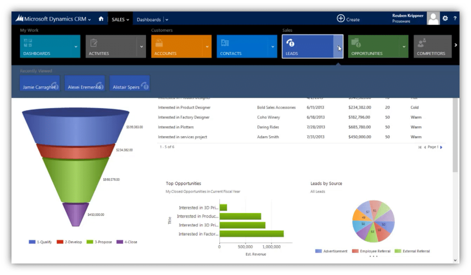Screen dimensions: 471x275
Task: Expand the Microsoft Dynamics CRM menu chevron
Action: coord(89,20)
